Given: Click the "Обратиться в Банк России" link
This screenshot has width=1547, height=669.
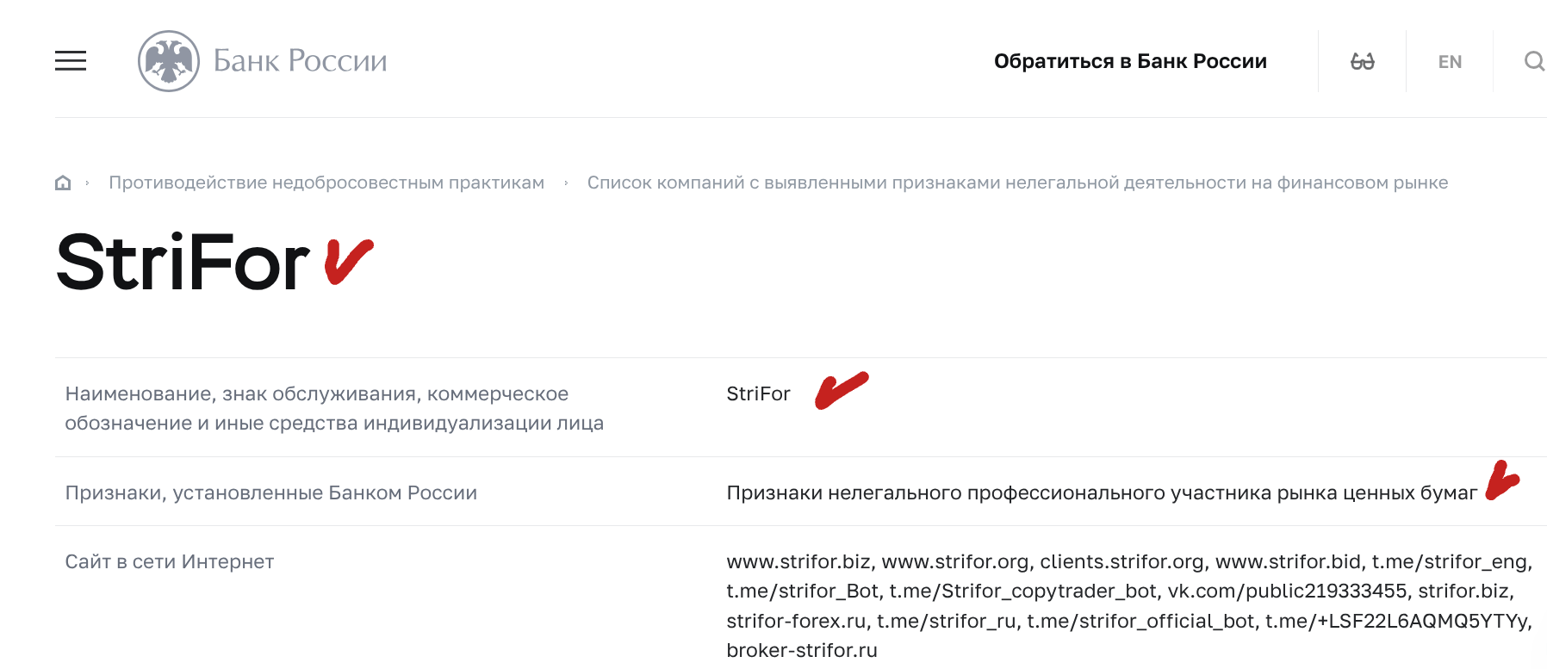Looking at the screenshot, I should [x=1131, y=60].
